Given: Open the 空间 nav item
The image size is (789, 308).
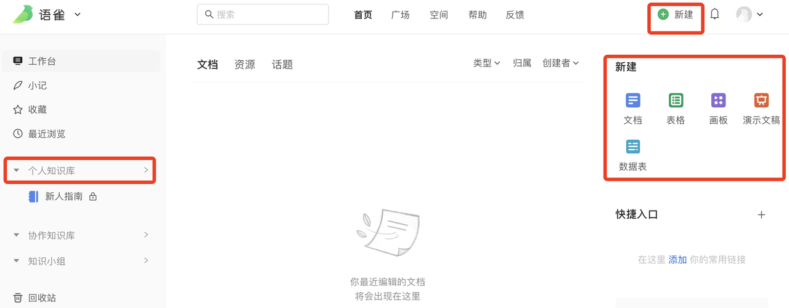Looking at the screenshot, I should [x=439, y=15].
